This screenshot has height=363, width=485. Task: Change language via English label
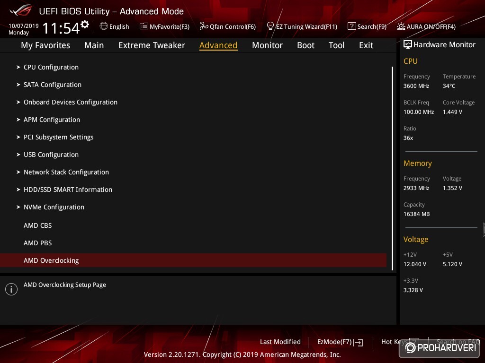pos(119,26)
